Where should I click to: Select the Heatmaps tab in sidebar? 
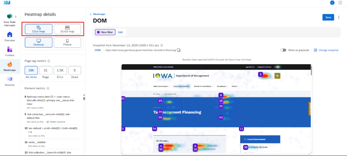pyautogui.click(x=10, y=66)
